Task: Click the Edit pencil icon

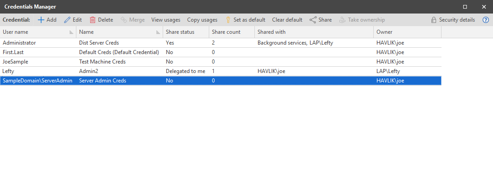Action: (x=67, y=20)
